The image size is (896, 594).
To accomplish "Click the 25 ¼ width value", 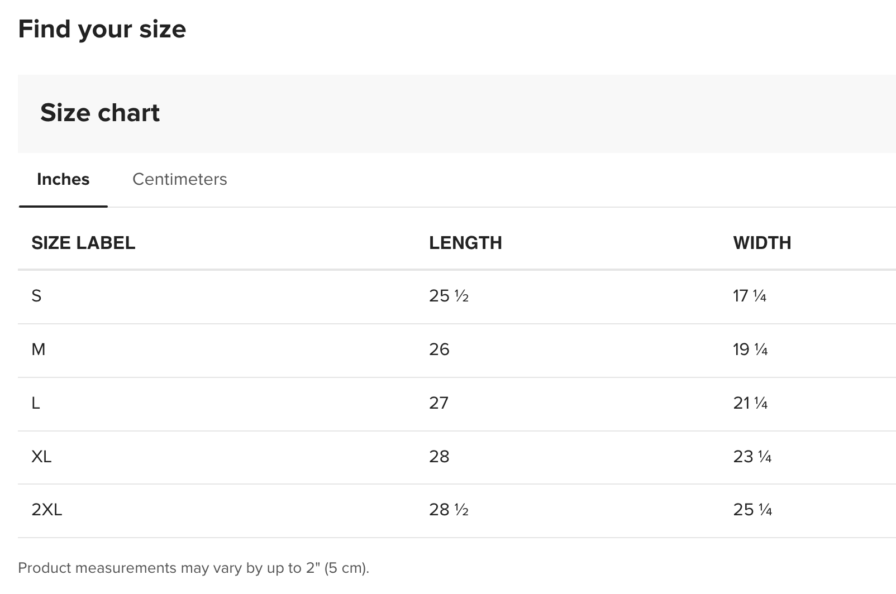I will (x=752, y=510).
